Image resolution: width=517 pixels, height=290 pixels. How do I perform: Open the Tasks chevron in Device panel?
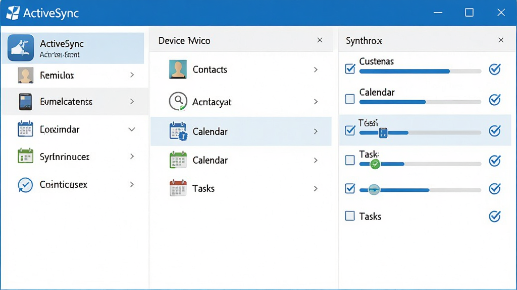pos(316,188)
